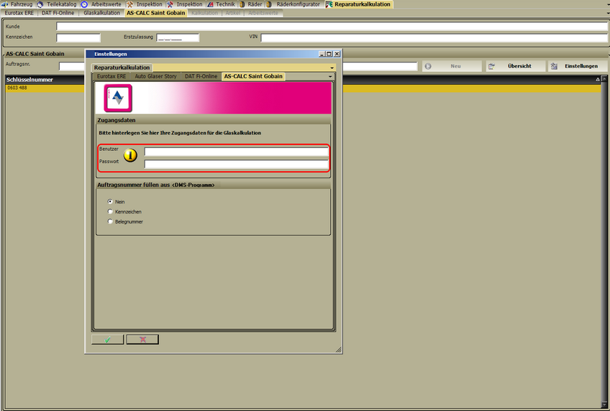Open the Glaskalkulation sub-tab
The height and width of the screenshot is (411, 610).
(x=101, y=13)
